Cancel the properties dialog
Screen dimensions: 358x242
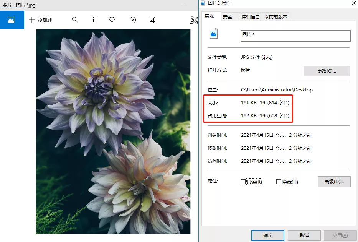coord(304,236)
